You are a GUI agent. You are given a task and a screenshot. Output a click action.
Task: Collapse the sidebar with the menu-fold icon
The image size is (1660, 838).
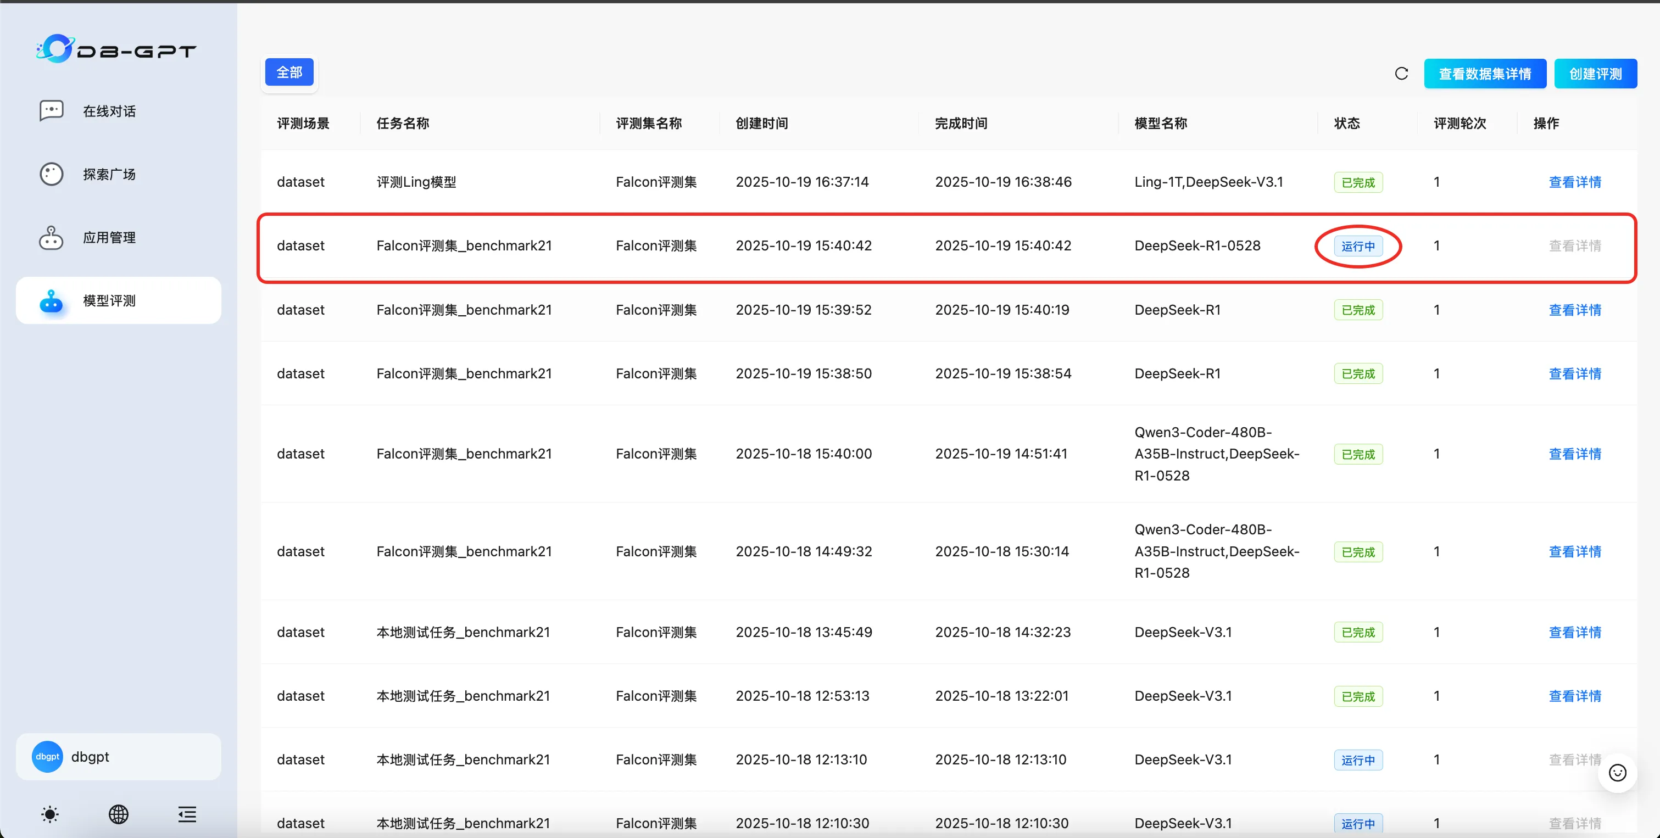point(187,814)
